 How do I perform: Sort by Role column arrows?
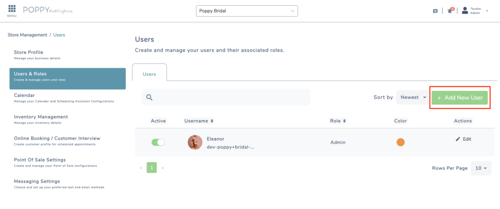coord(344,121)
